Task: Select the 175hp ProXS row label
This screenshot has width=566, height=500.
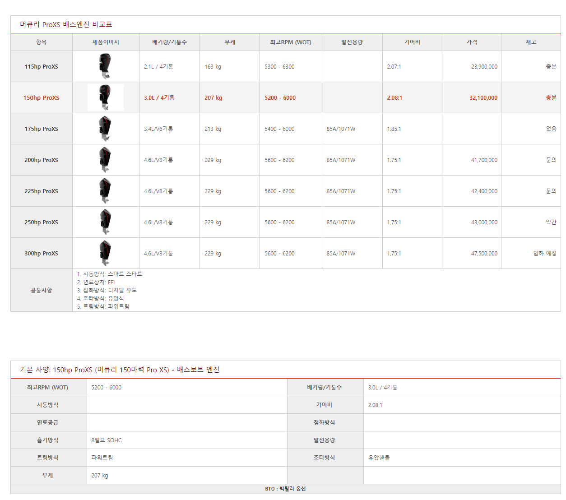Action: click(42, 129)
